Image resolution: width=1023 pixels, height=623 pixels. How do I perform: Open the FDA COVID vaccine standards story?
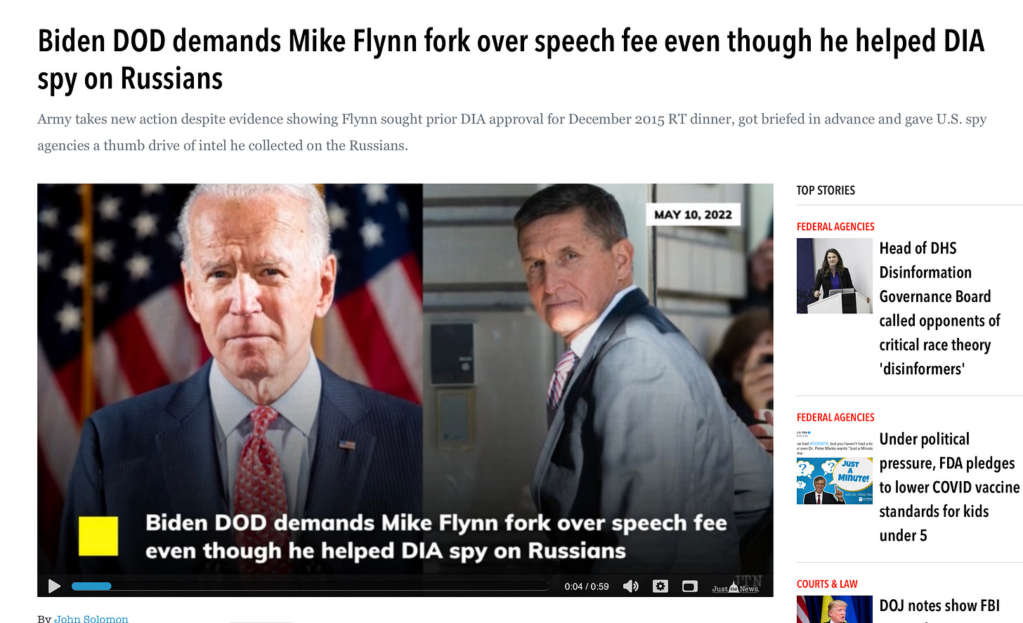coord(949,487)
